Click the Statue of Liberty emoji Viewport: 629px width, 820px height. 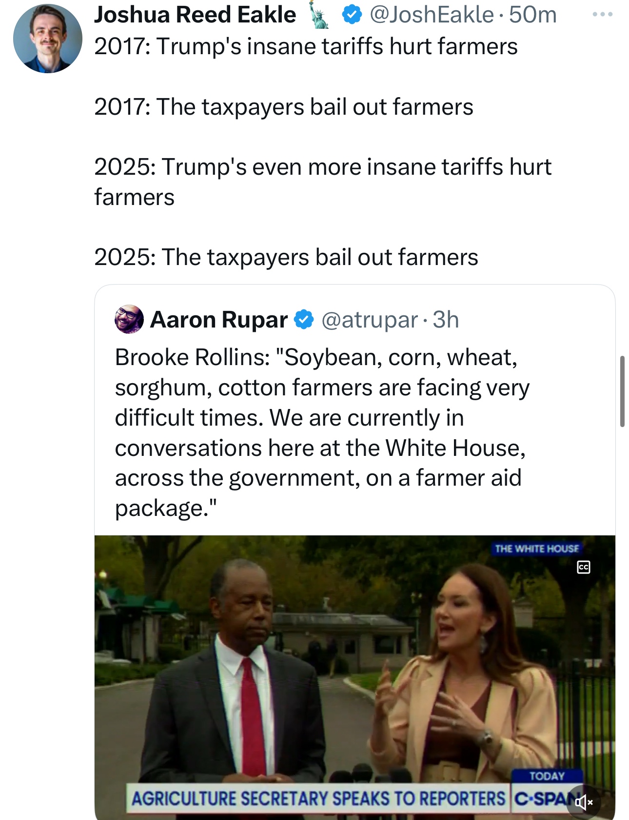[319, 16]
